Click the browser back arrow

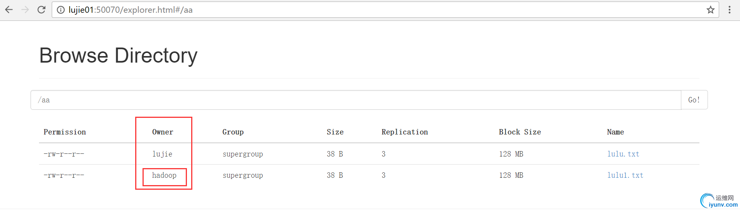[x=9, y=10]
